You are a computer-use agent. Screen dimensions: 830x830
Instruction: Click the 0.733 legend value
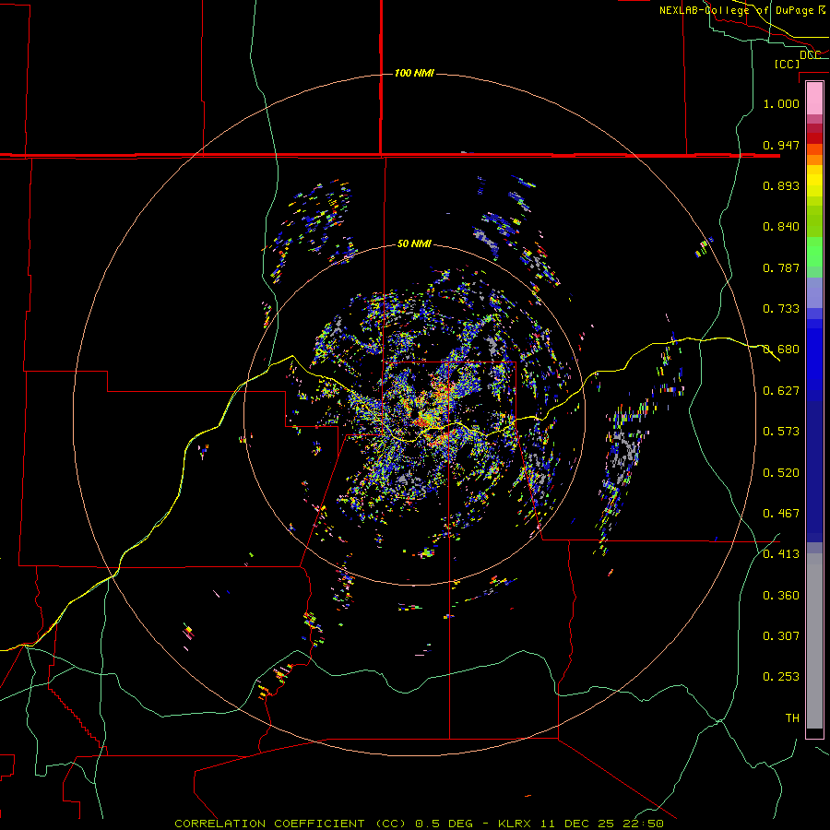pos(781,309)
